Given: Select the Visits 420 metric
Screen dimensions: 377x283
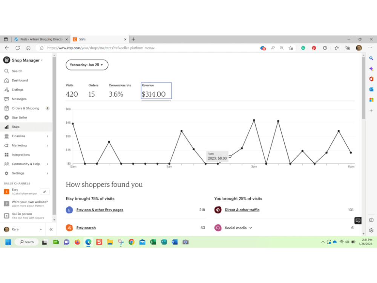Looking at the screenshot, I should (x=72, y=91).
